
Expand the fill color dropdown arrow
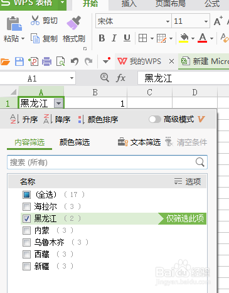coord(193,39)
